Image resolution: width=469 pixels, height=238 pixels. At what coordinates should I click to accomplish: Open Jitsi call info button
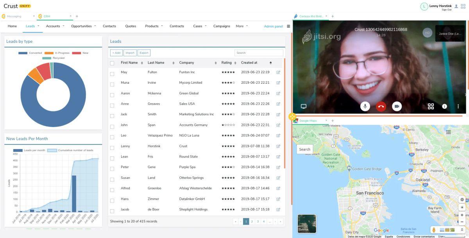(x=444, y=106)
